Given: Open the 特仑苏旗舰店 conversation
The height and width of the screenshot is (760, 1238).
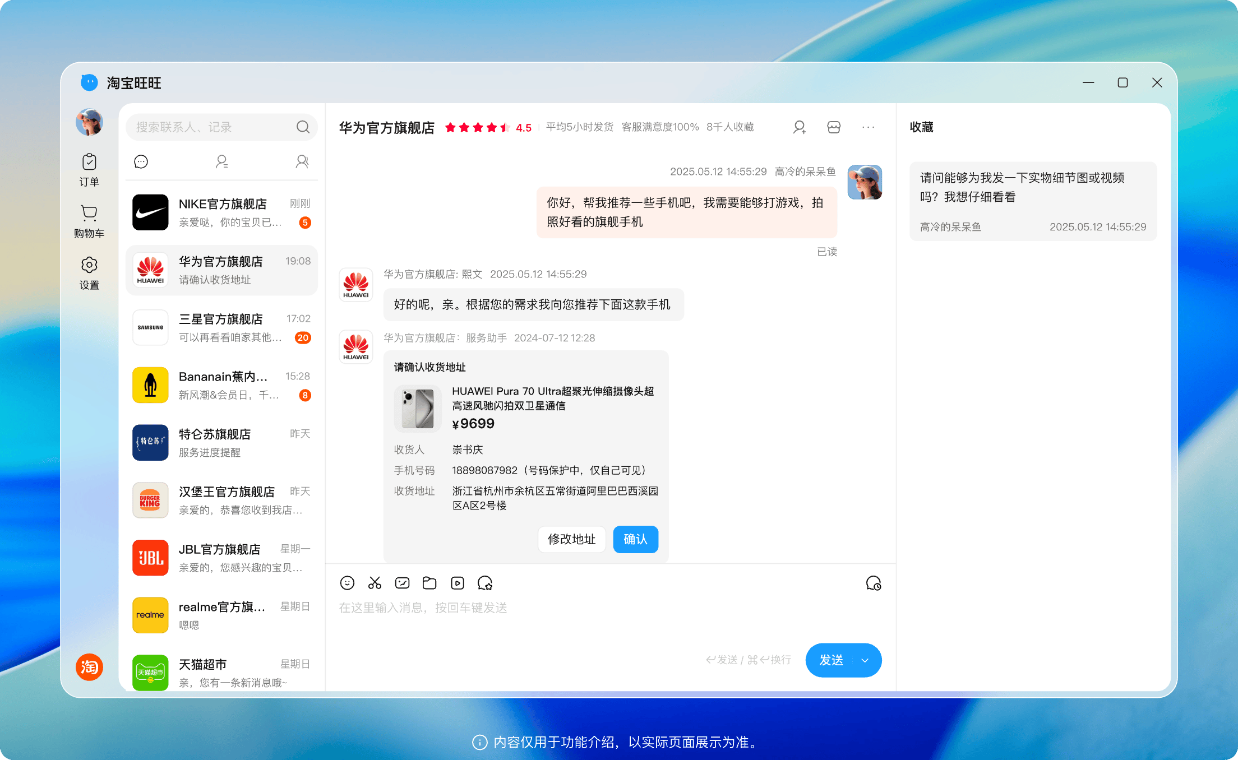Looking at the screenshot, I should [x=221, y=443].
